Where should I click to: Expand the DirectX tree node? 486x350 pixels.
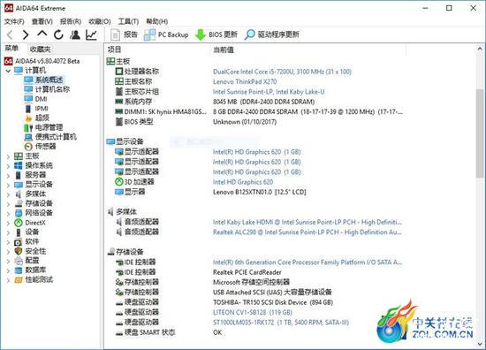(x=8, y=224)
